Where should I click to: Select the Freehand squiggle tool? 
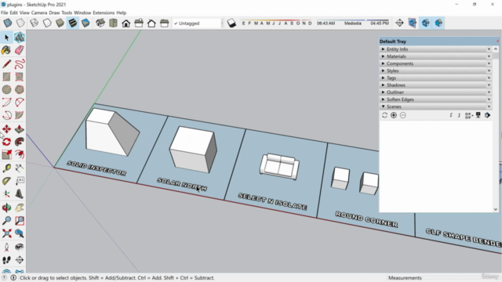tap(19, 64)
